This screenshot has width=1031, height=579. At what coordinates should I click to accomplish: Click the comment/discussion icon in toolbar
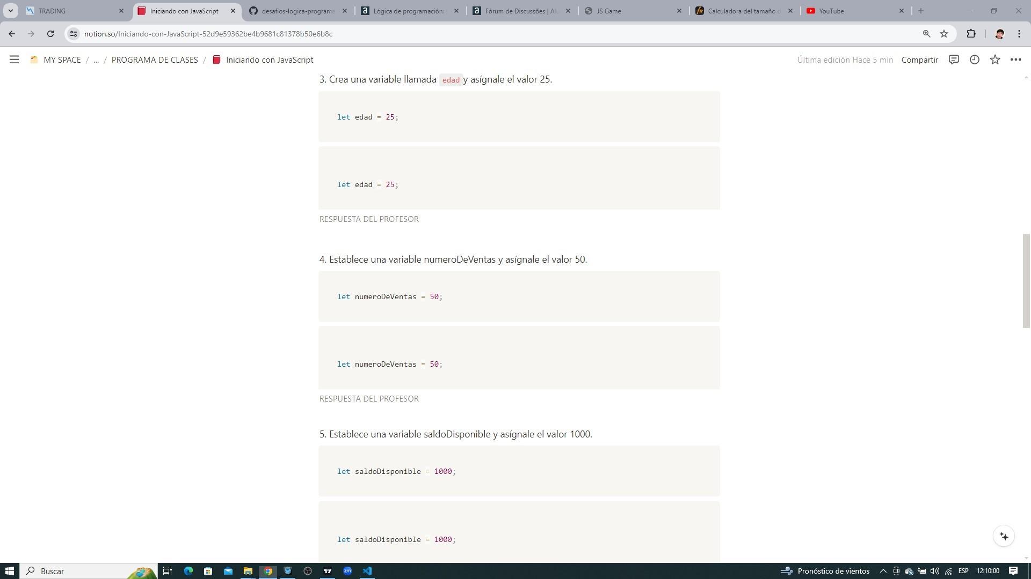pyautogui.click(x=955, y=60)
